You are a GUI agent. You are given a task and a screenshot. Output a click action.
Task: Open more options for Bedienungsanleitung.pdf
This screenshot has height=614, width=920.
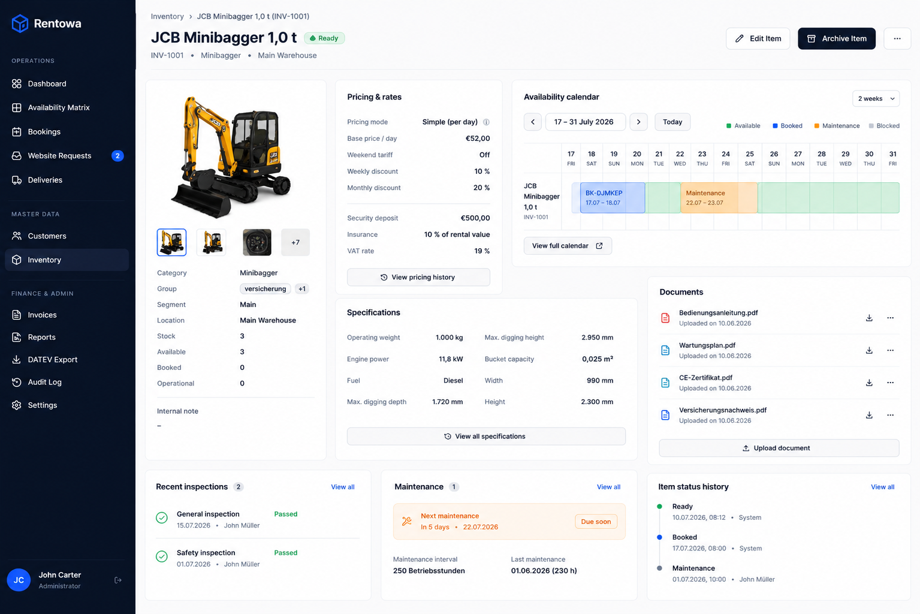coord(890,318)
